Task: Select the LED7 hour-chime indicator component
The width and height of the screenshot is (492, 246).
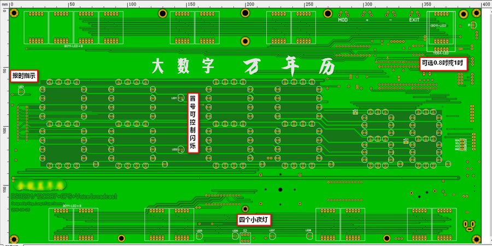Action: pos(21,91)
